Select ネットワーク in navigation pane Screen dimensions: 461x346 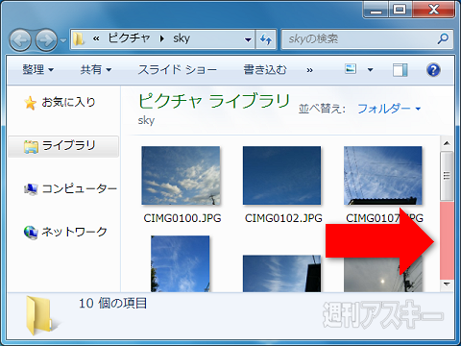click(x=74, y=232)
